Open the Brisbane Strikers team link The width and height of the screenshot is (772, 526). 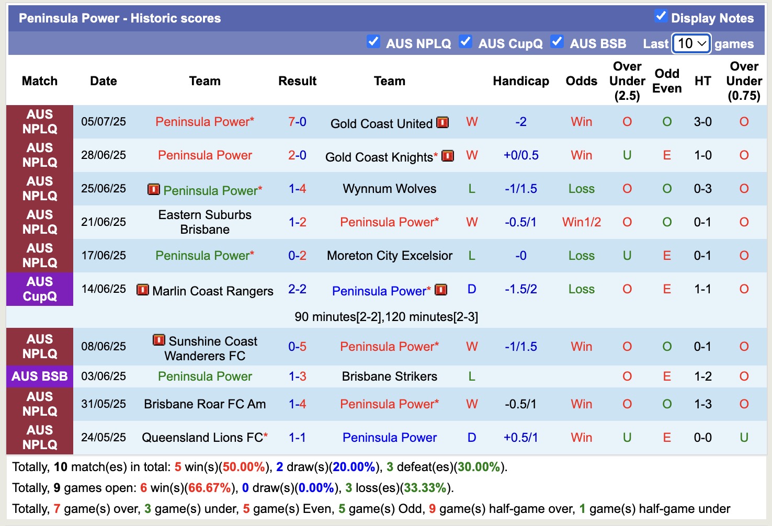pyautogui.click(x=389, y=376)
